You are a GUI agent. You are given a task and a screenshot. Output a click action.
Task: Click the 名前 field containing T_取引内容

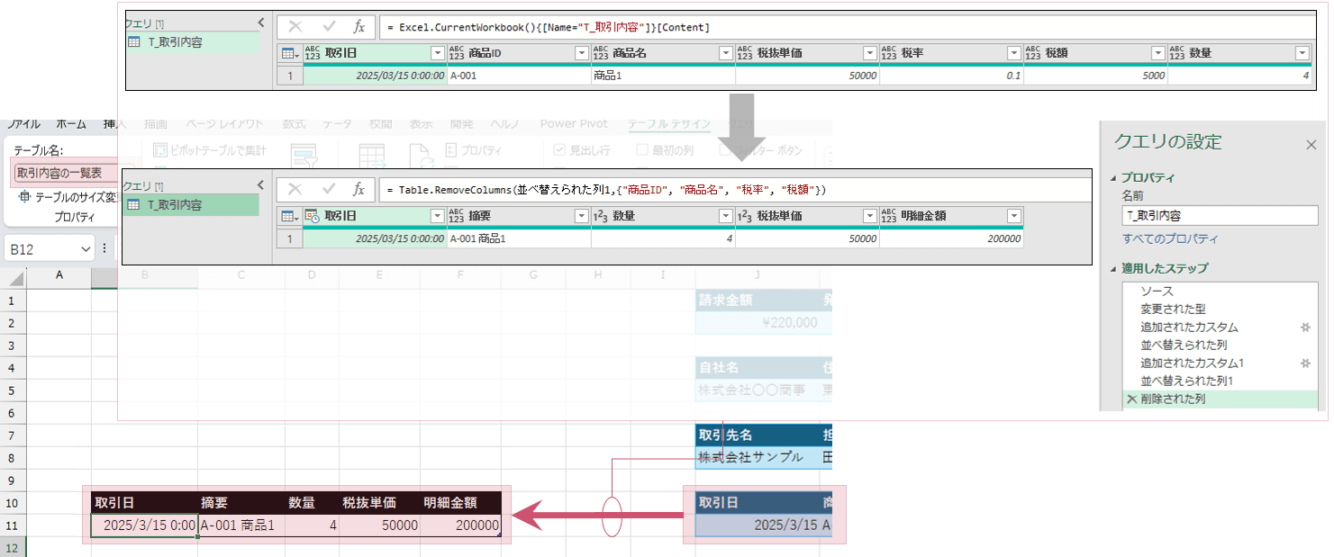click(x=1219, y=216)
